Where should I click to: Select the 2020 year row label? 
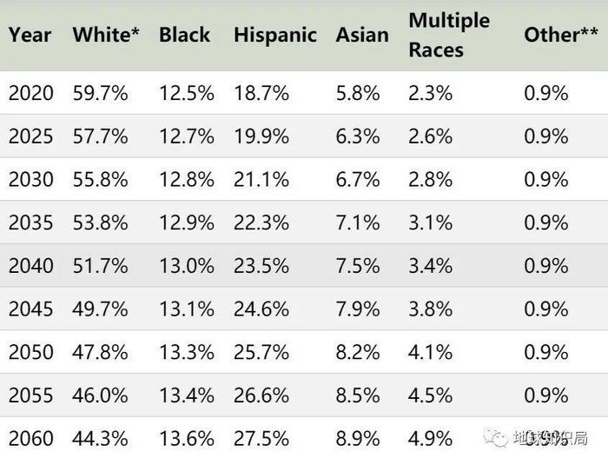tap(30, 93)
